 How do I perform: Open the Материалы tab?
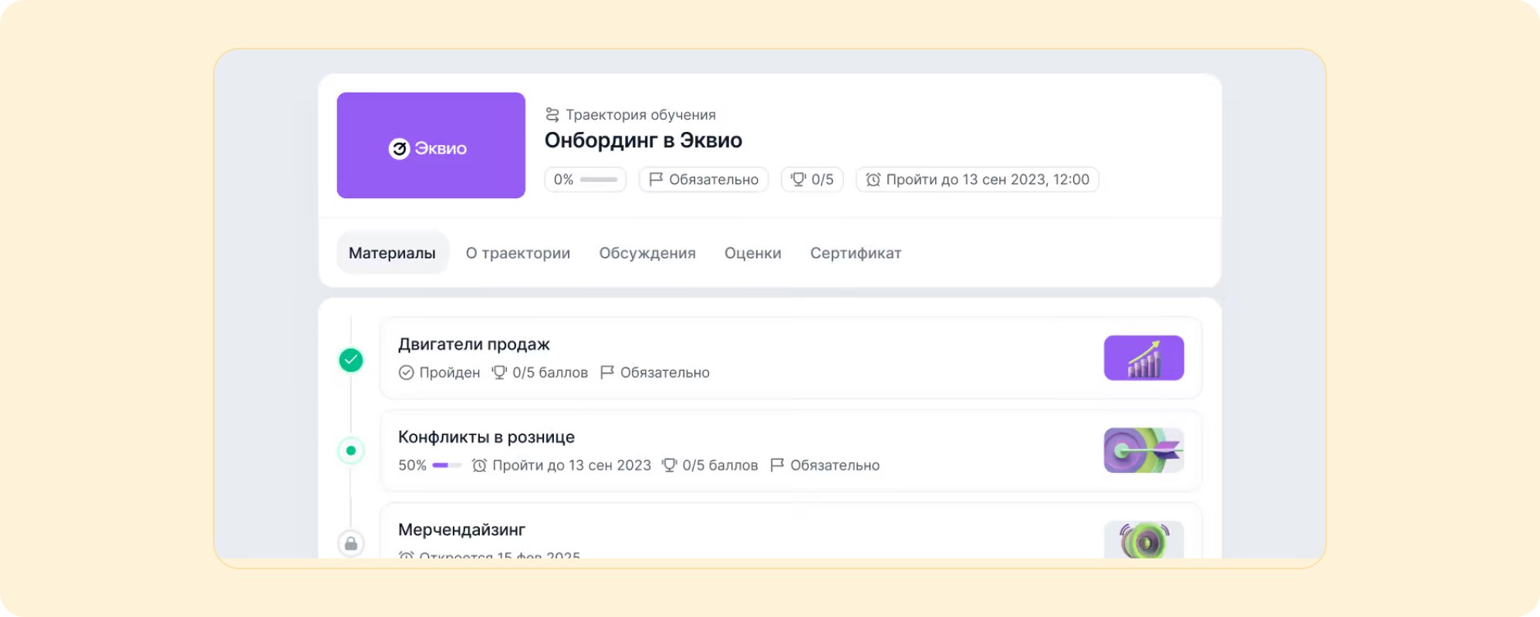pos(392,253)
